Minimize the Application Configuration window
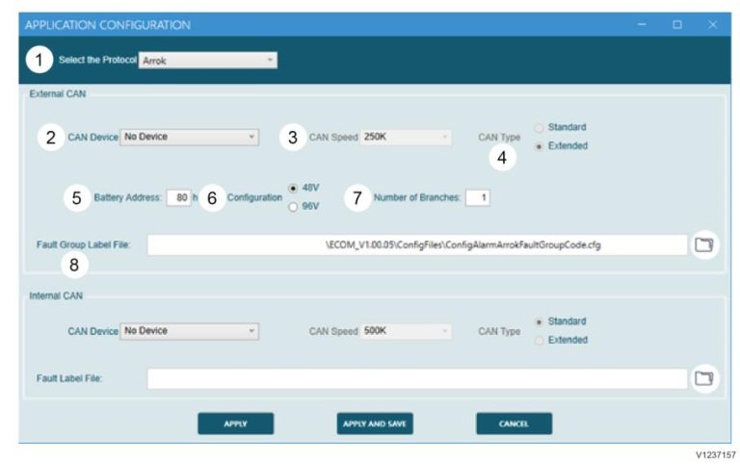The width and height of the screenshot is (740, 464). pyautogui.click(x=643, y=24)
